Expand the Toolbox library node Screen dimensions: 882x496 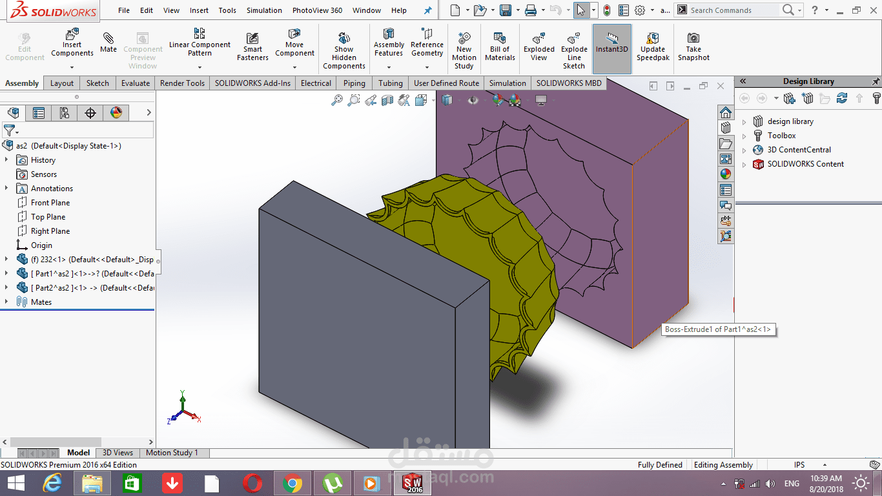pyautogui.click(x=744, y=136)
